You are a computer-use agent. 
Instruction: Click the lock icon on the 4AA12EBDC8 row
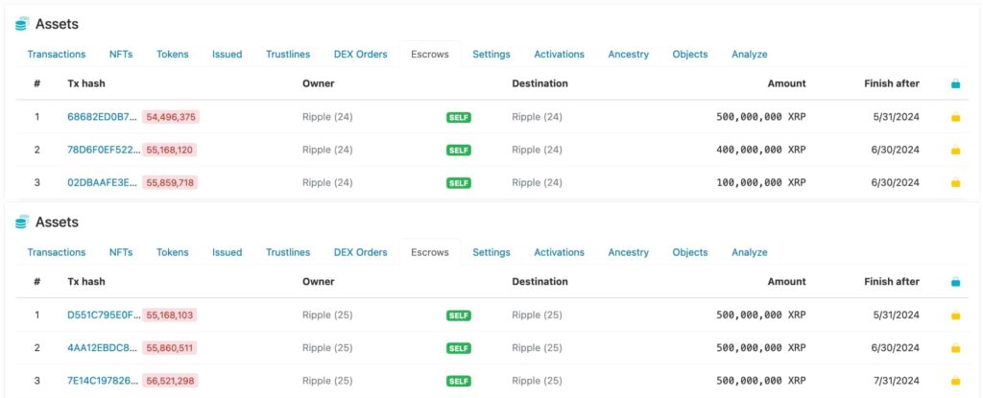tap(955, 348)
